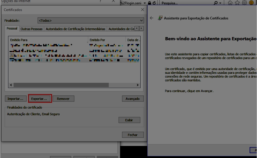The height and width of the screenshot is (158, 257).
Task: Open the Avançado certificate settings
Action: click(x=133, y=99)
